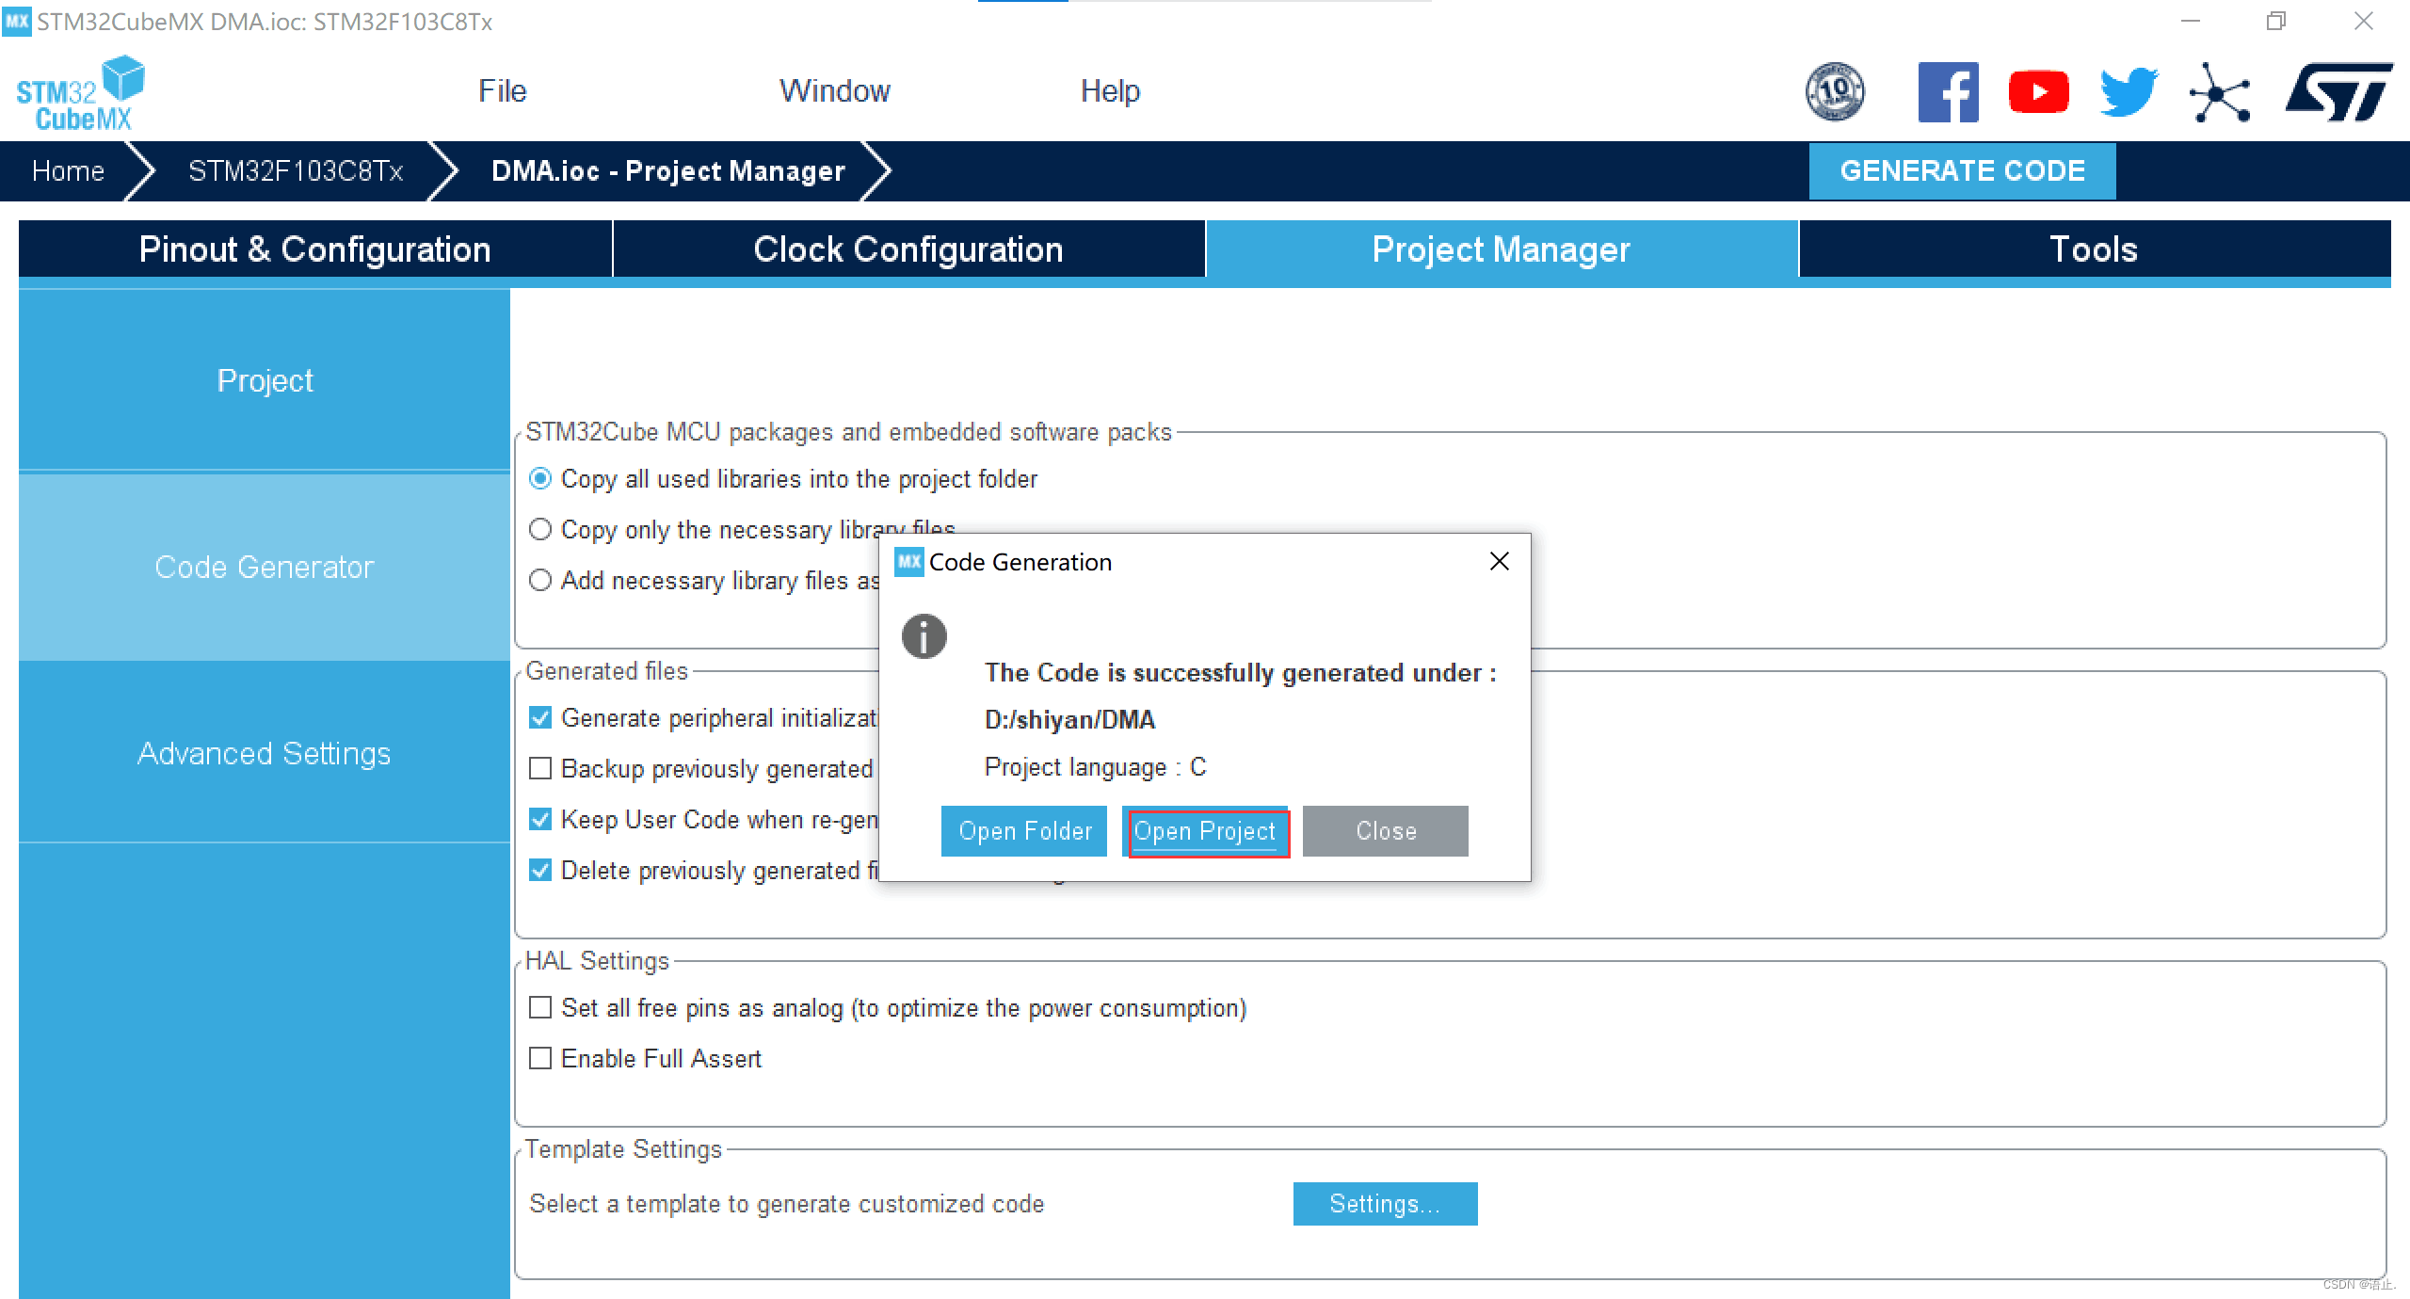Image resolution: width=2410 pixels, height=1299 pixels.
Task: Click Home in the breadcrumb
Action: [68, 171]
